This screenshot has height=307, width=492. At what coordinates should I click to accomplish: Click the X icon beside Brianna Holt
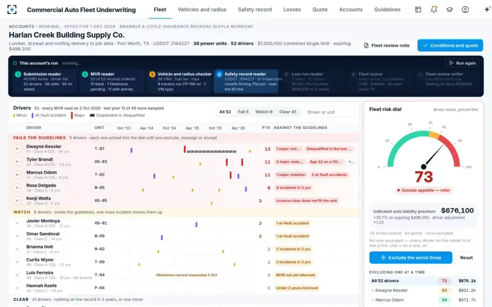tap(17, 249)
